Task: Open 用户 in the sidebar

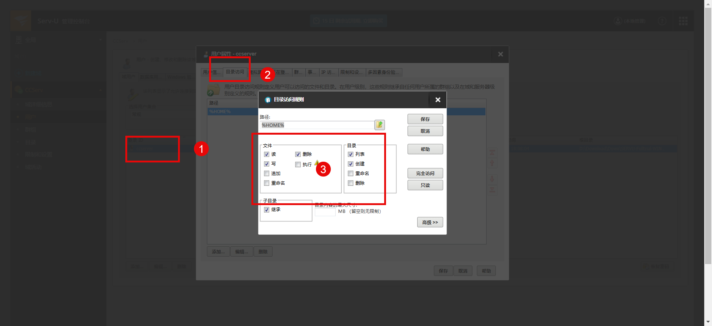Action: point(30,117)
